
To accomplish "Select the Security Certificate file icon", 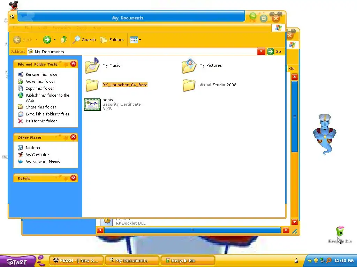I will [x=92, y=104].
